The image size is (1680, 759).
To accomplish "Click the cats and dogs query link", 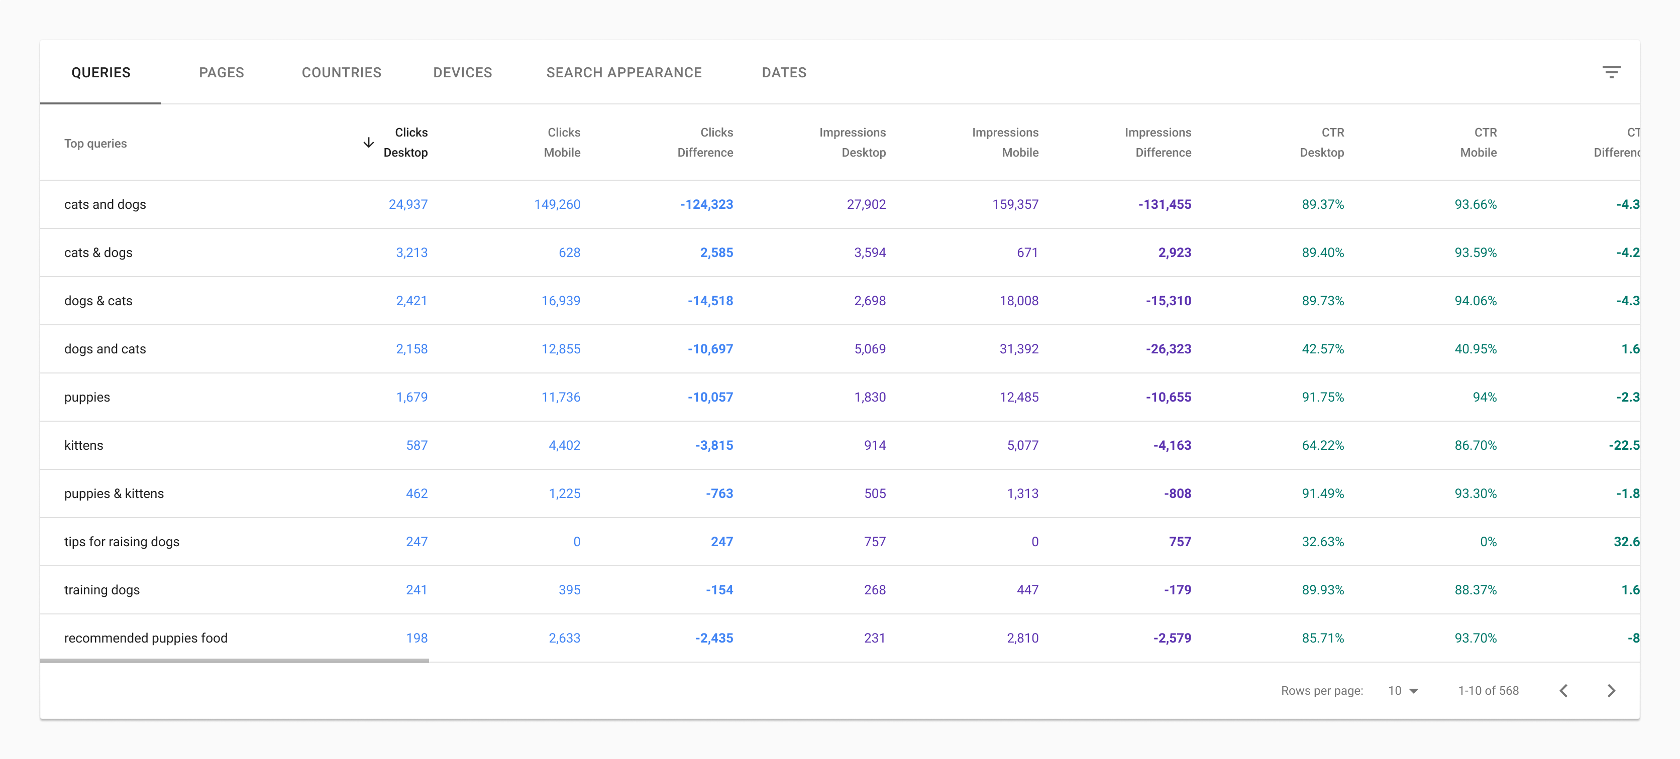I will point(104,203).
